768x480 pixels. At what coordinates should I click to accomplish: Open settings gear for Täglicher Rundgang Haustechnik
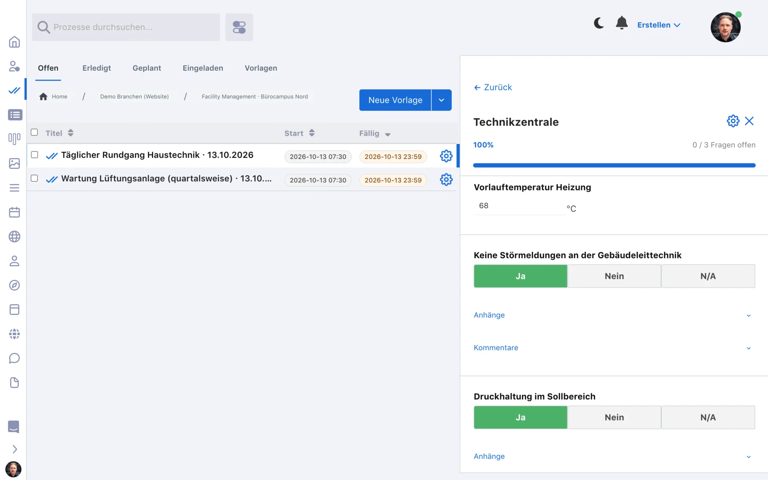446,156
